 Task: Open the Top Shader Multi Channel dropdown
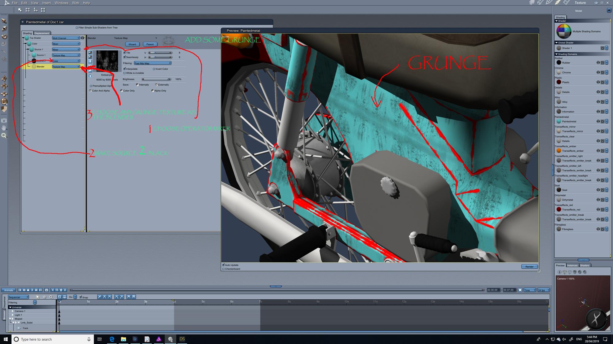tap(66, 38)
